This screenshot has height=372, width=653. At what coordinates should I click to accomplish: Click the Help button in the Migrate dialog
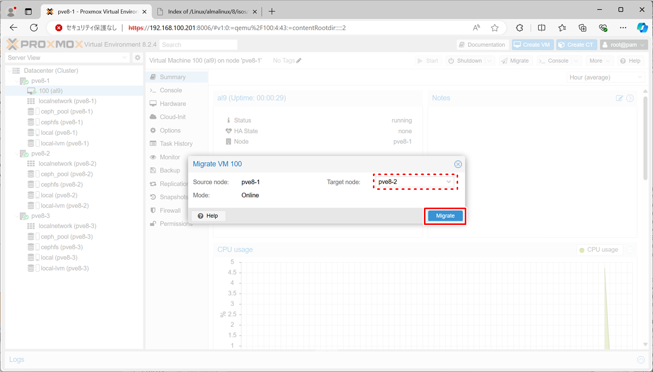click(208, 216)
